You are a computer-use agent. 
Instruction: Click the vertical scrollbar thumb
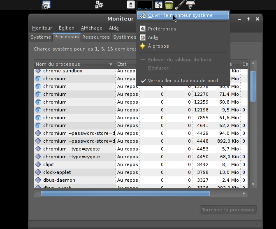point(253,86)
